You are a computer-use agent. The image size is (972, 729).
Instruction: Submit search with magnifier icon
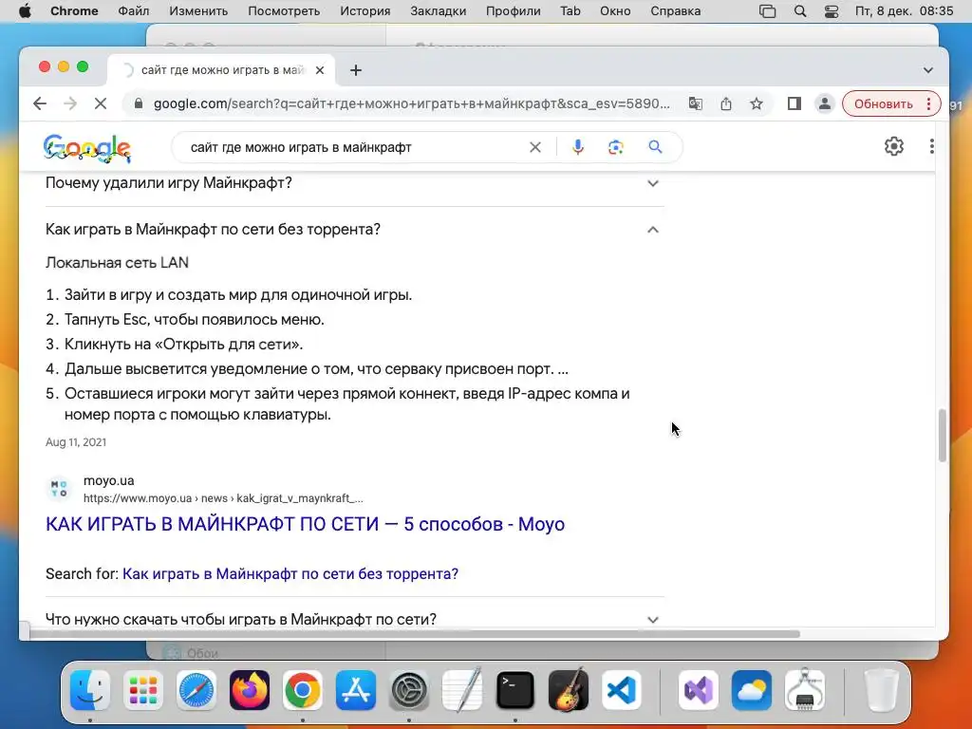[655, 147]
